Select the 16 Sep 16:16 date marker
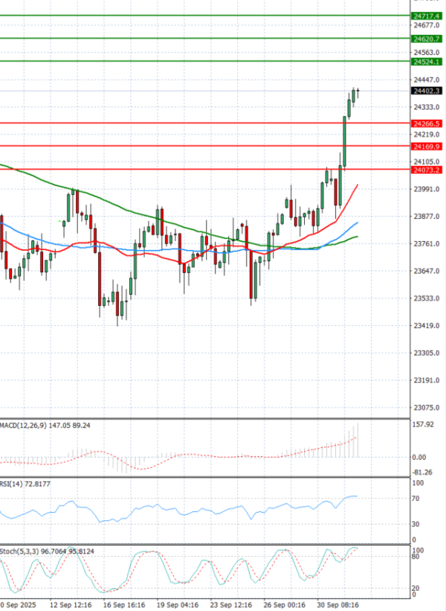 (123, 604)
